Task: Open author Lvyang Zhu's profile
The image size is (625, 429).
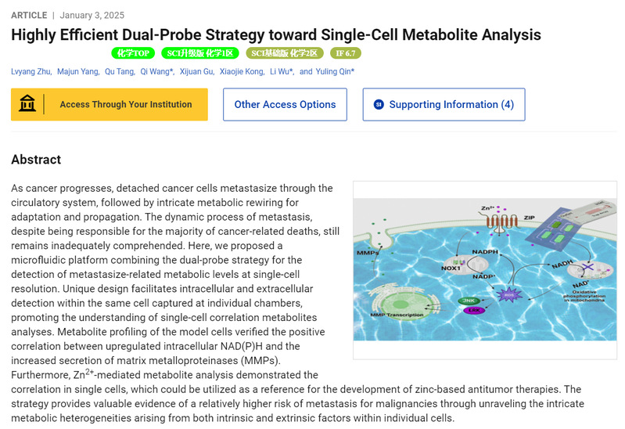Action: click(31, 71)
